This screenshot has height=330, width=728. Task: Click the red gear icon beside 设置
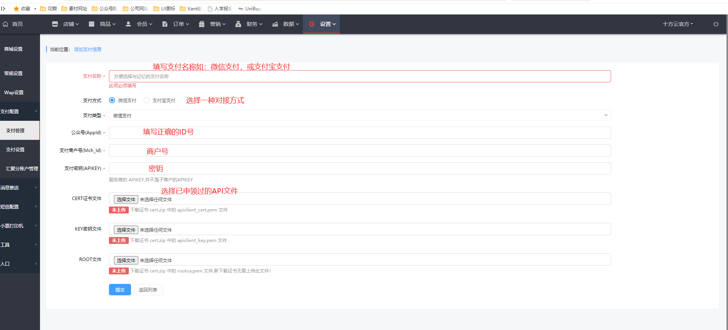click(x=312, y=24)
